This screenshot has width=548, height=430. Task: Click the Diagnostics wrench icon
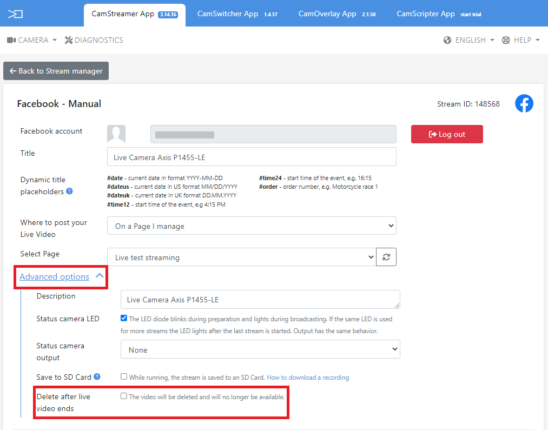69,40
